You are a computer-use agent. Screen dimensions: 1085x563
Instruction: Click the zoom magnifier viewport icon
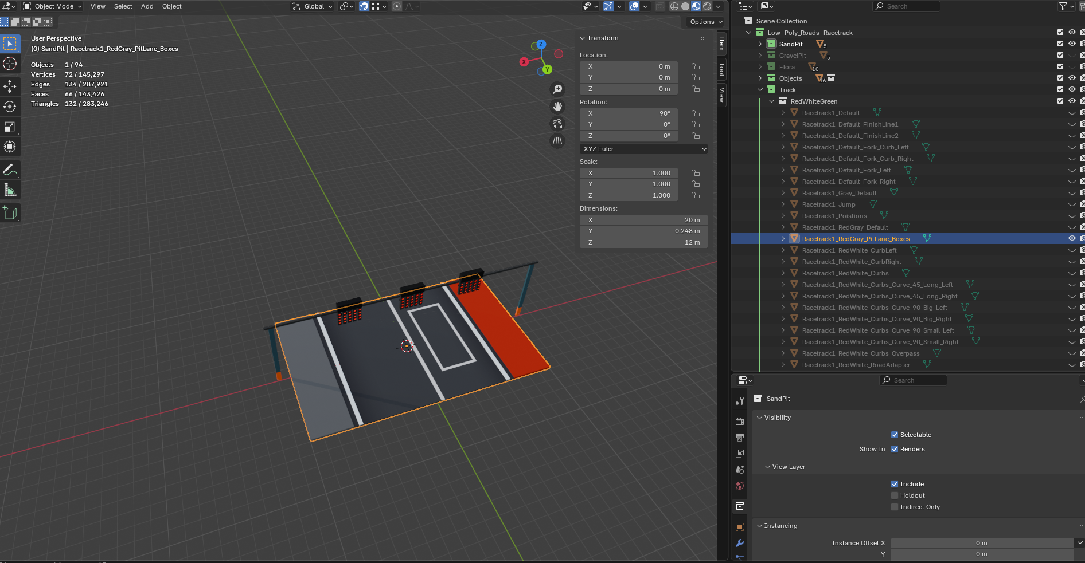coord(557,89)
